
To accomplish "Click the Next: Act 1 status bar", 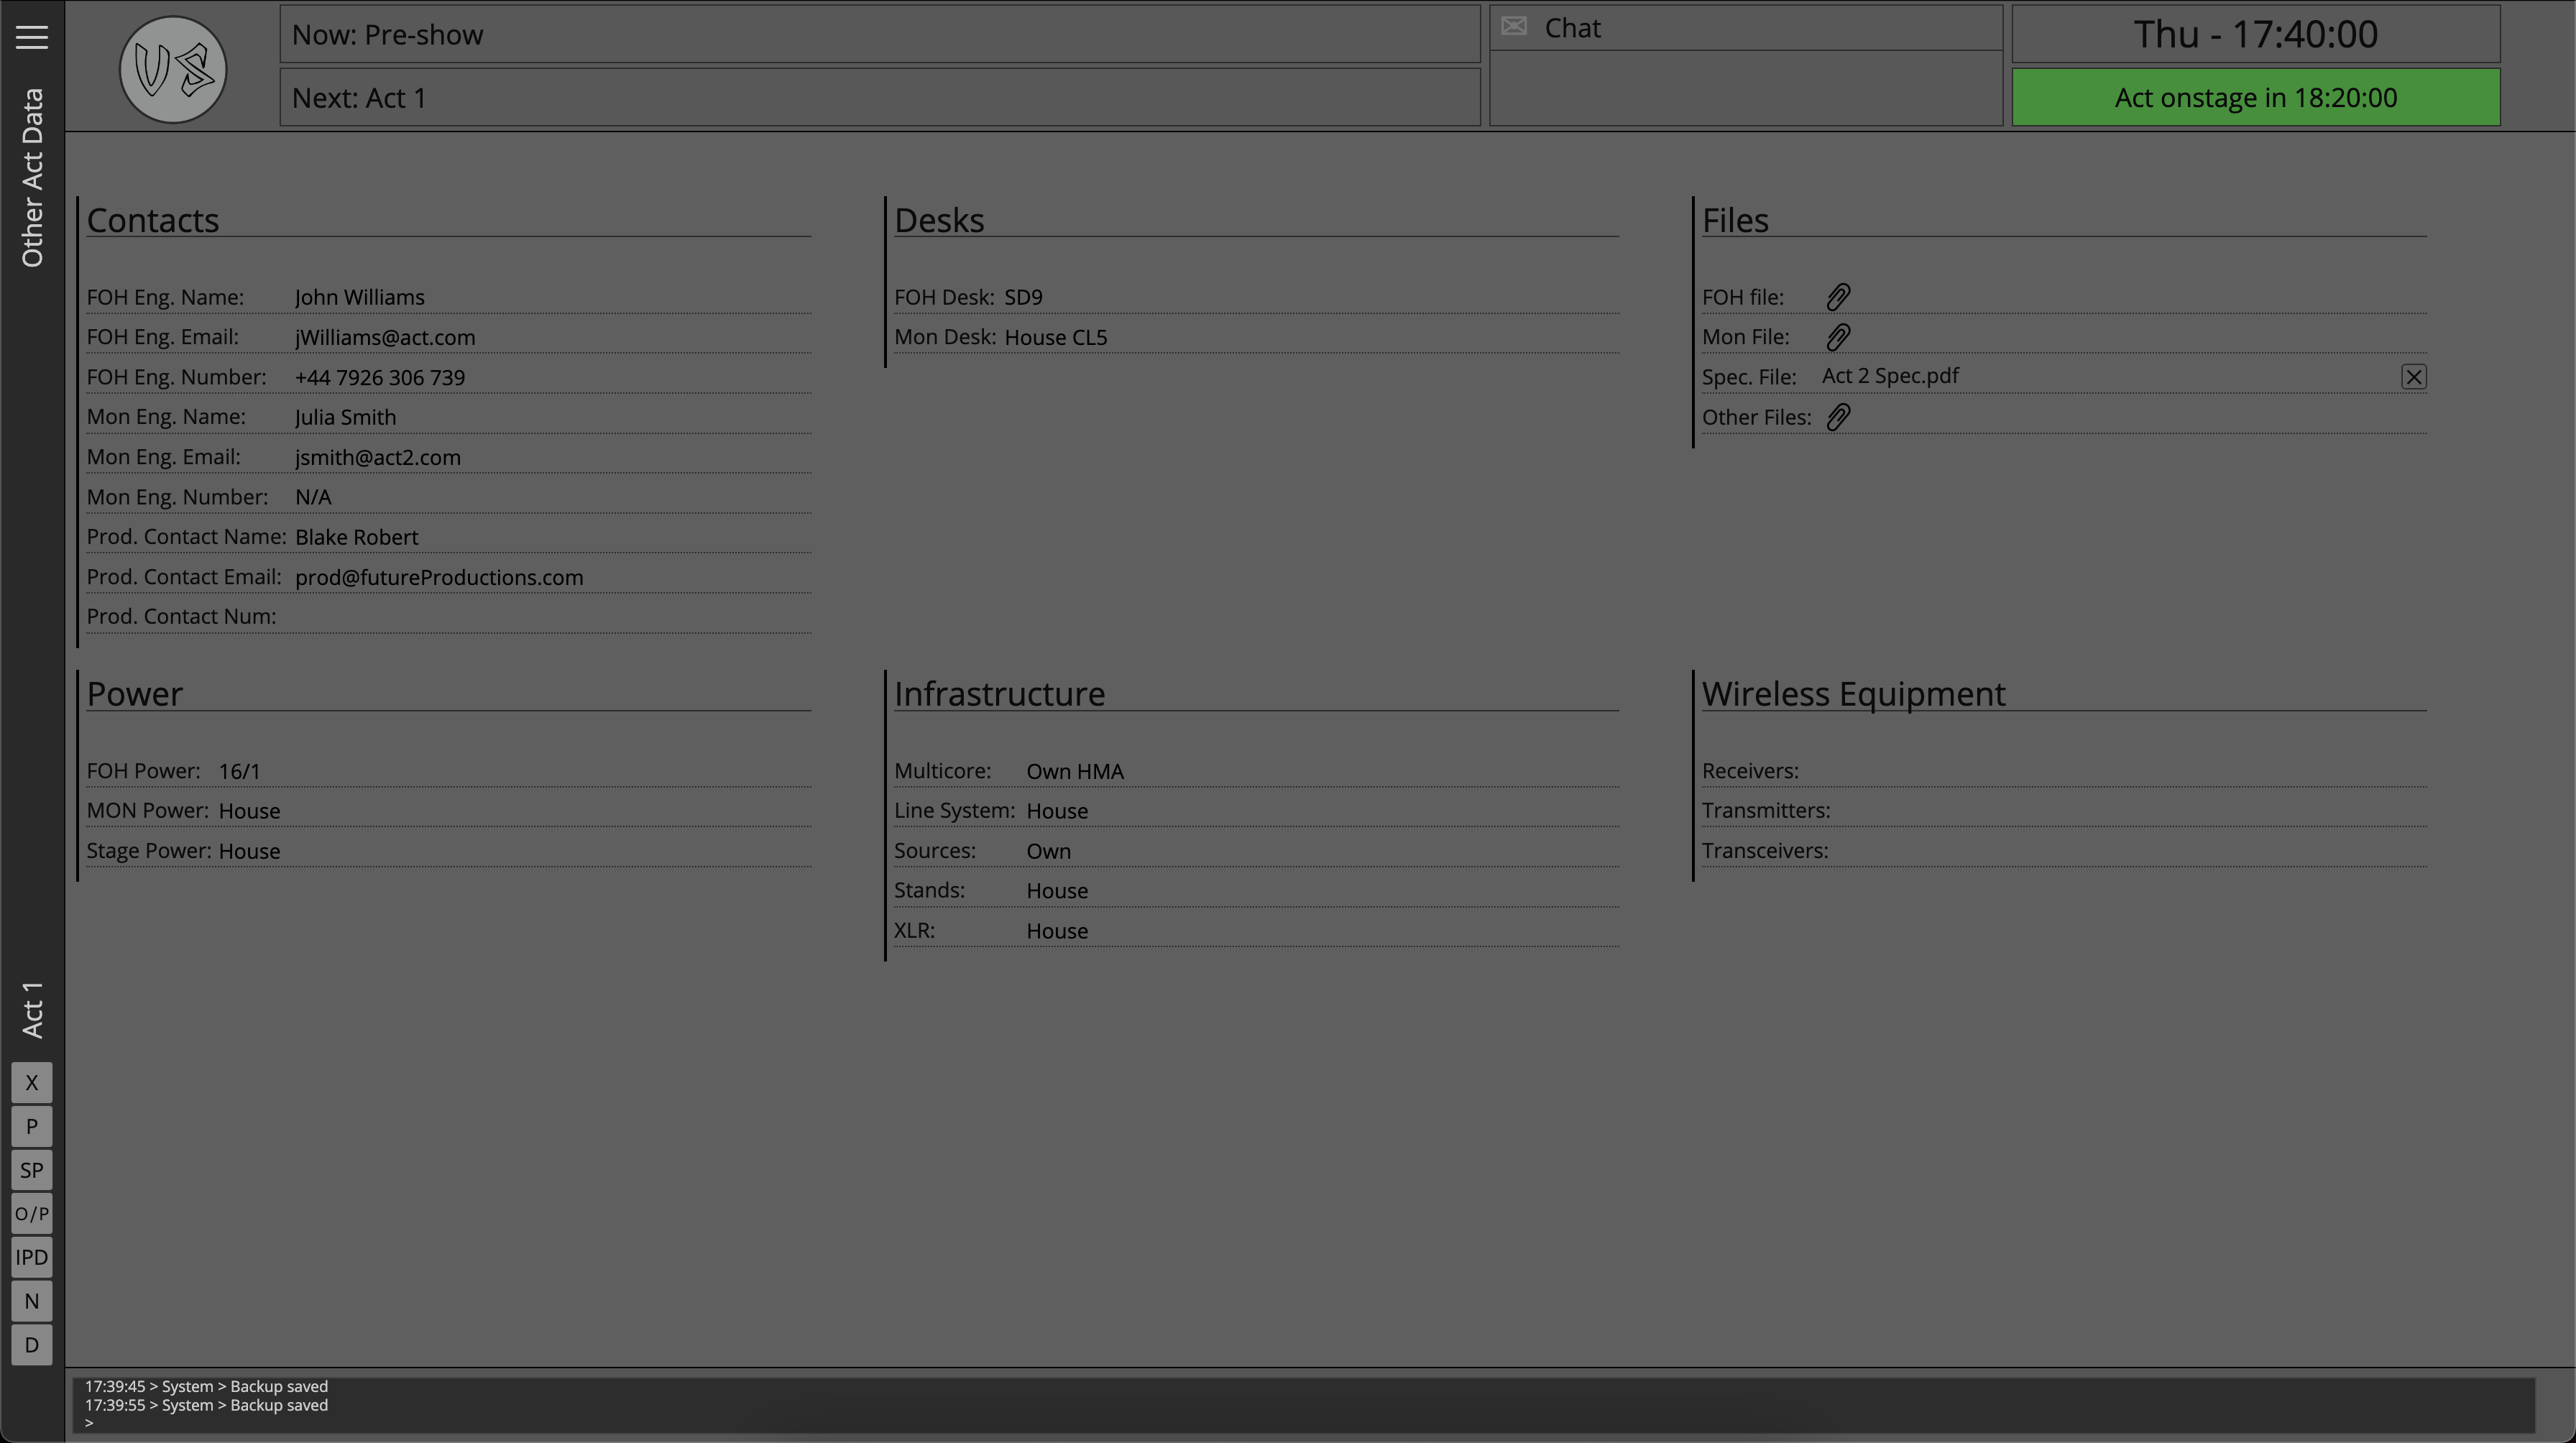I will 880,98.
